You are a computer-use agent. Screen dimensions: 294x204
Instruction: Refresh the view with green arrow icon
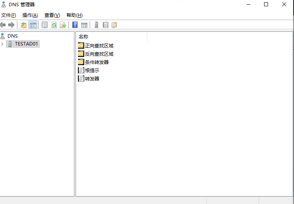[x=54, y=25]
